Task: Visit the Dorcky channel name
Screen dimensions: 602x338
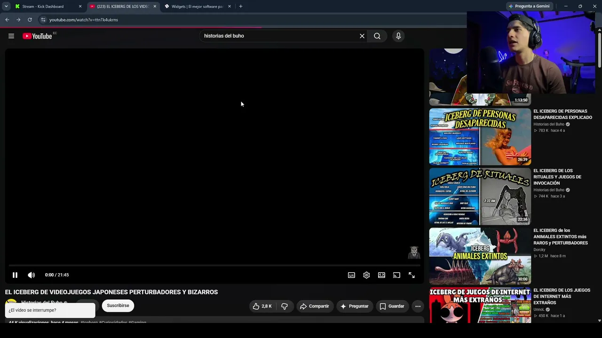Action: [x=539, y=250]
